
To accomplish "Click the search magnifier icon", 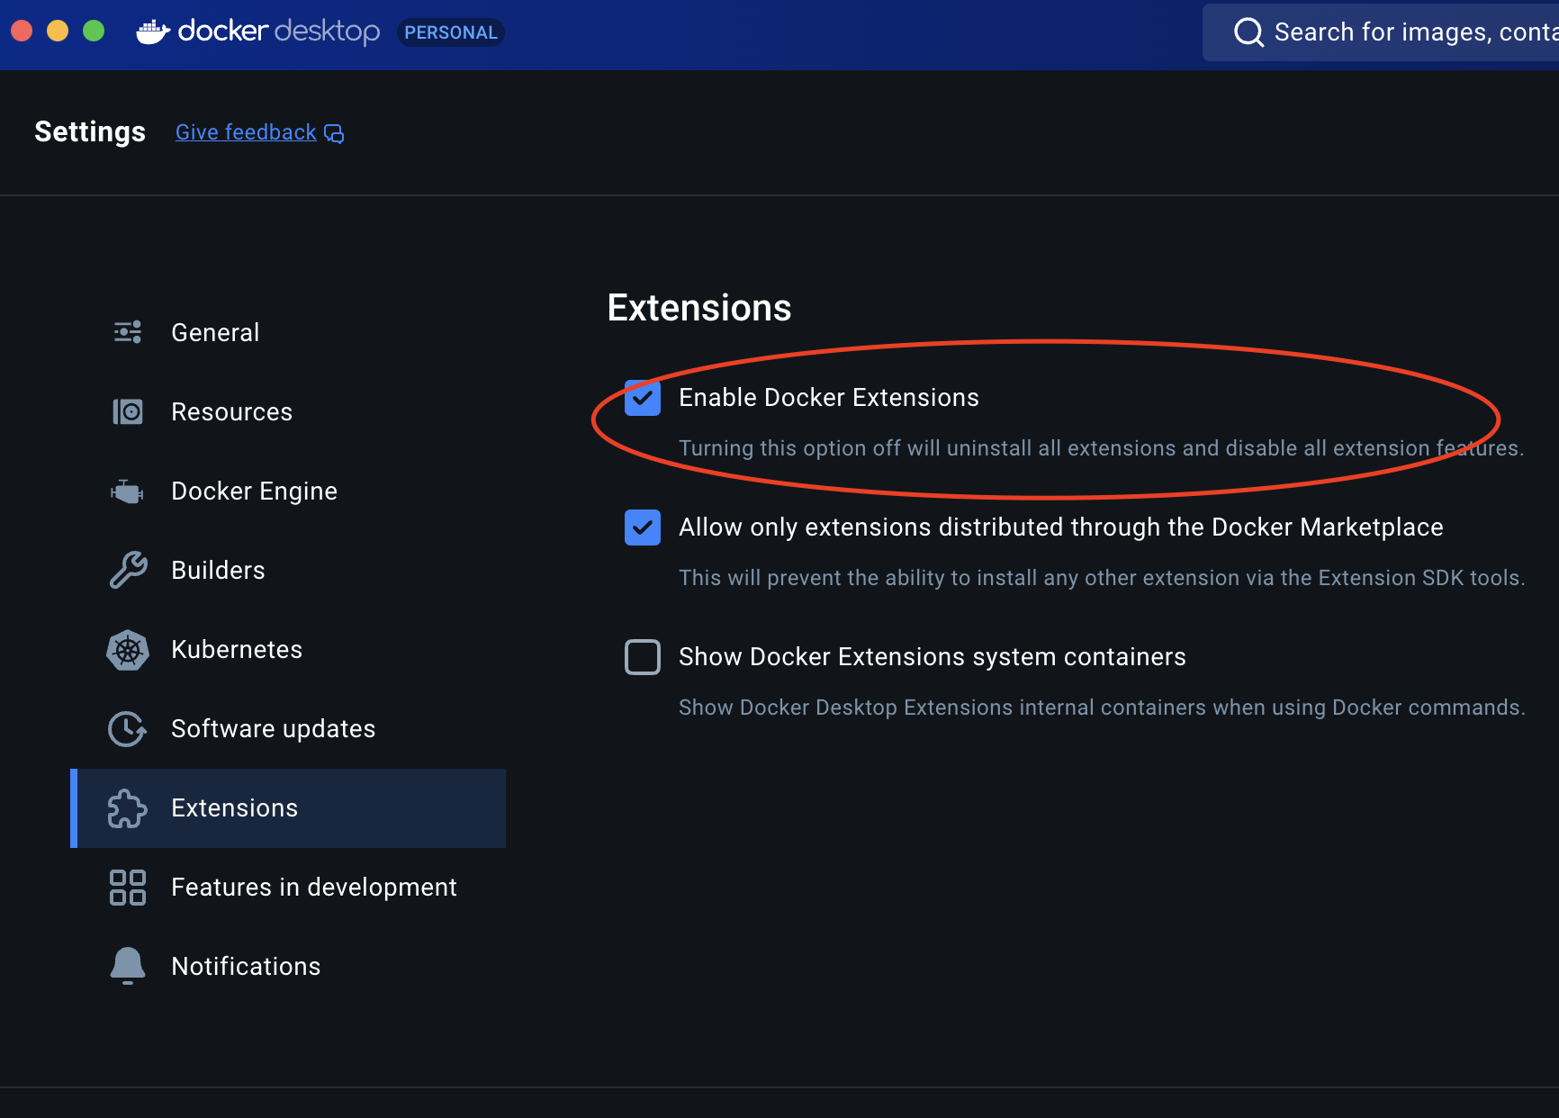I will point(1248,32).
